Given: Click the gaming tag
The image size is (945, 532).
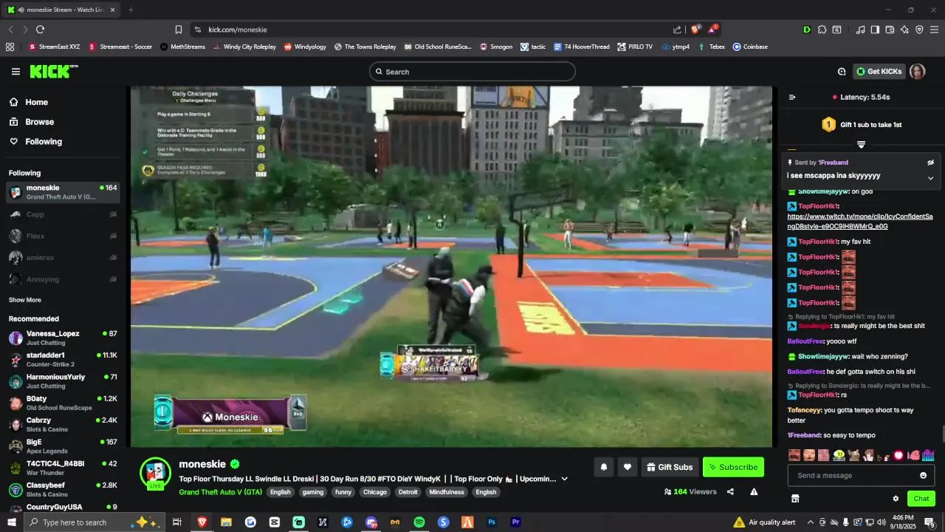Looking at the screenshot, I should point(313,492).
